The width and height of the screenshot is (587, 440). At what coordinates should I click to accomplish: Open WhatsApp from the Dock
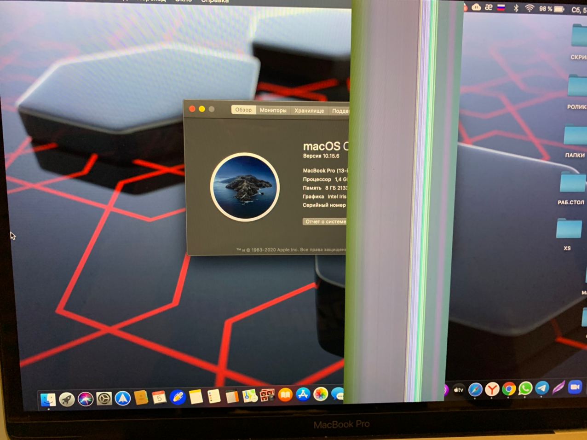(x=525, y=388)
